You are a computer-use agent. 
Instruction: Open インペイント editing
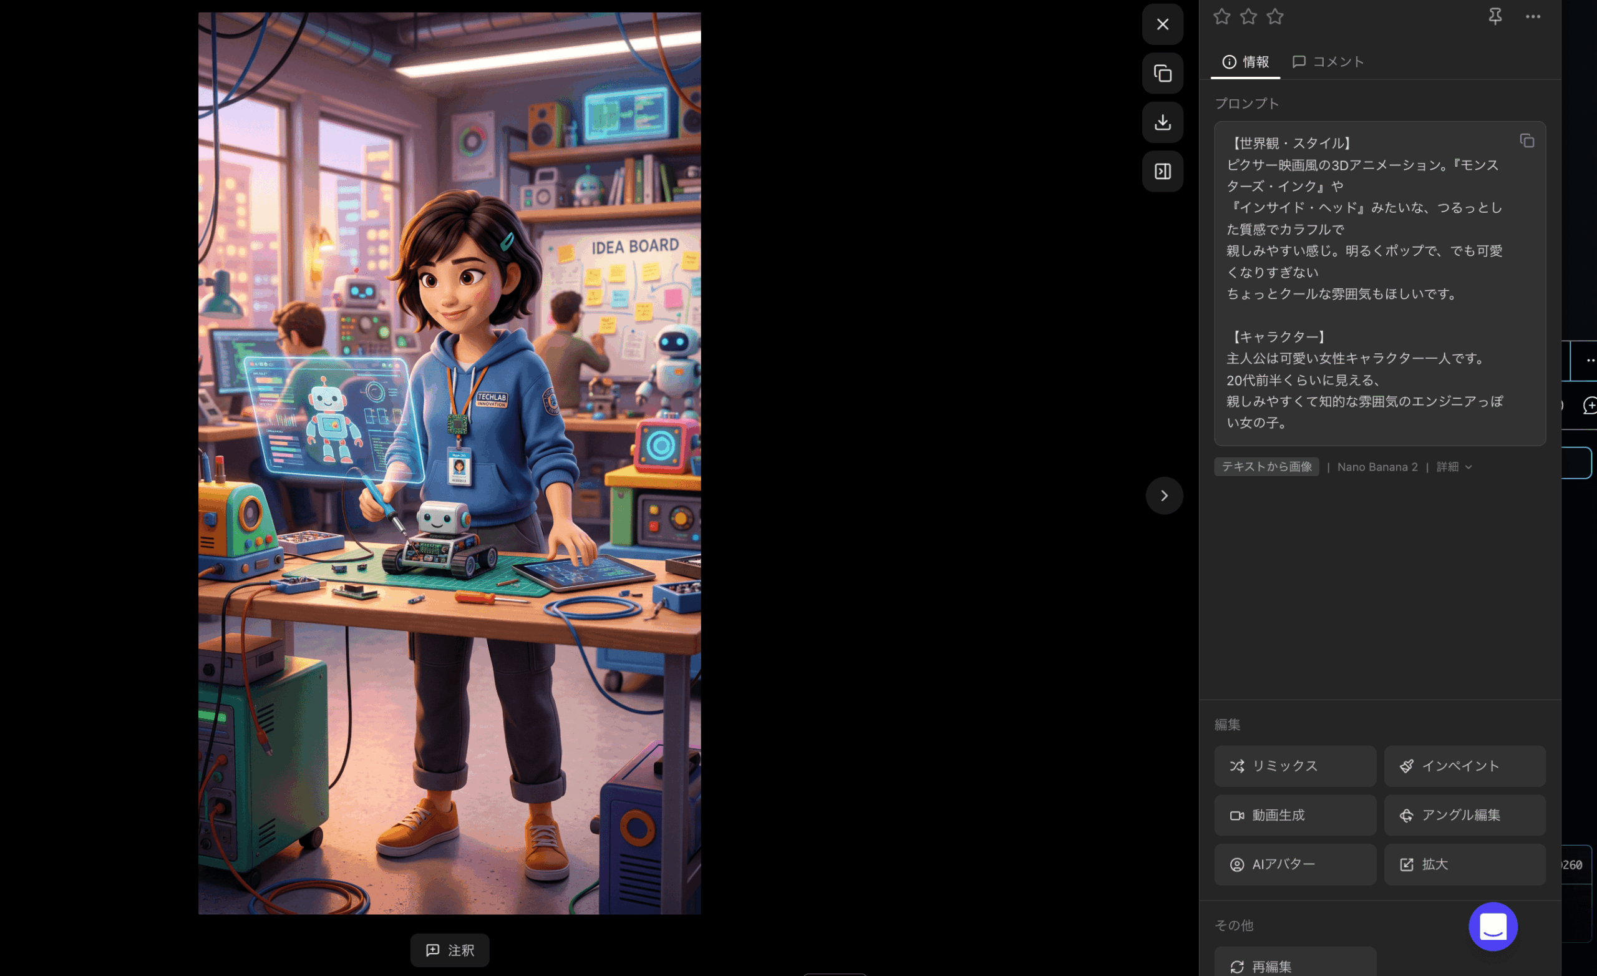click(1464, 766)
